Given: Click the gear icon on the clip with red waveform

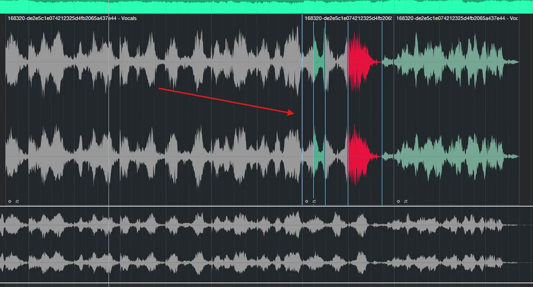Looking at the screenshot, I should 306,202.
